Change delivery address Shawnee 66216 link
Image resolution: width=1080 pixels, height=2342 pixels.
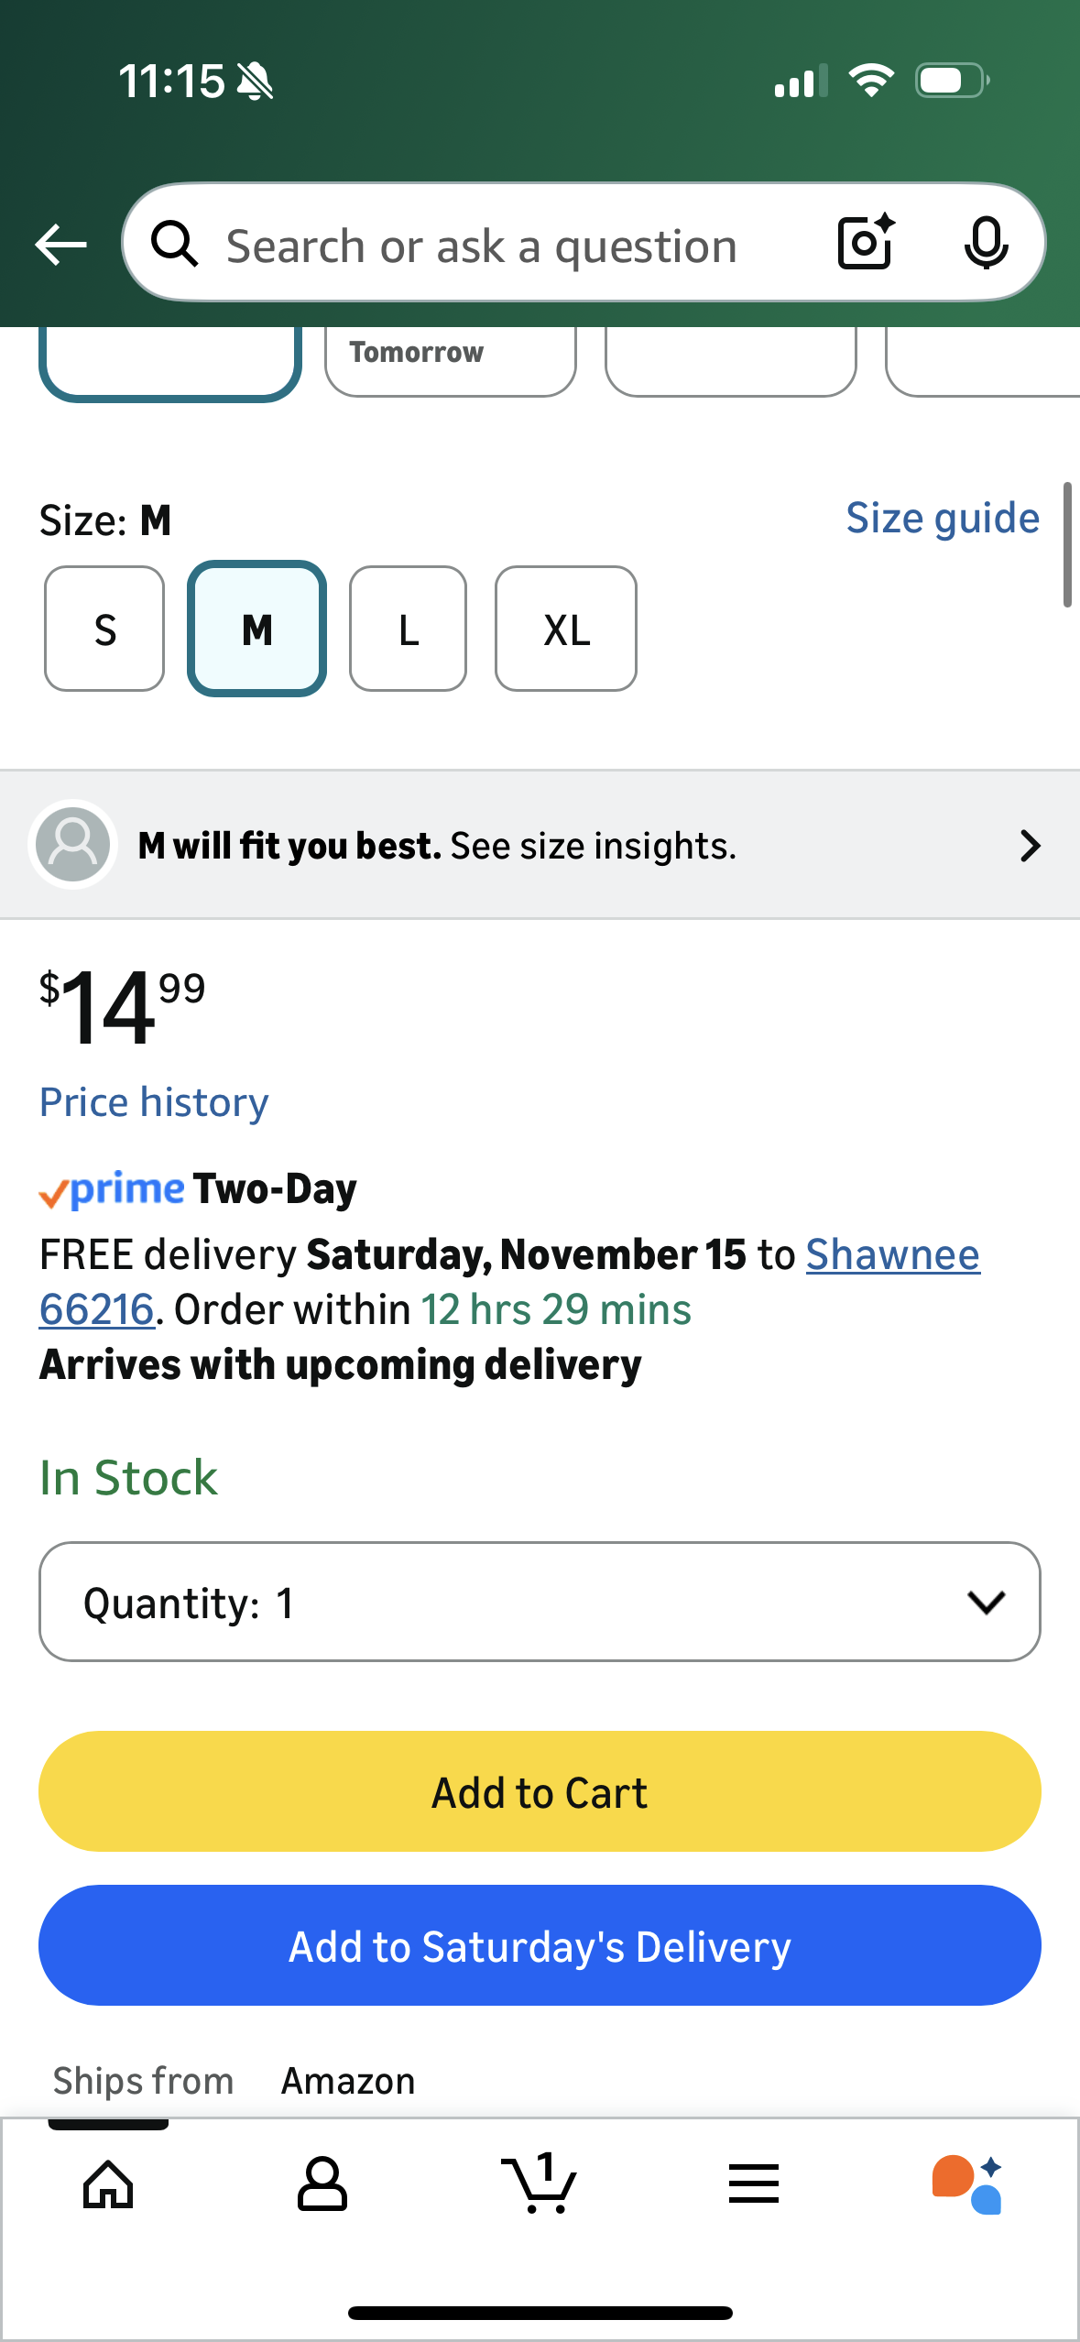point(892,1255)
